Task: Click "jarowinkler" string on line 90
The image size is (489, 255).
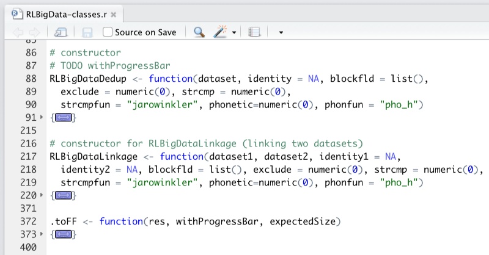Action: pyautogui.click(x=162, y=104)
